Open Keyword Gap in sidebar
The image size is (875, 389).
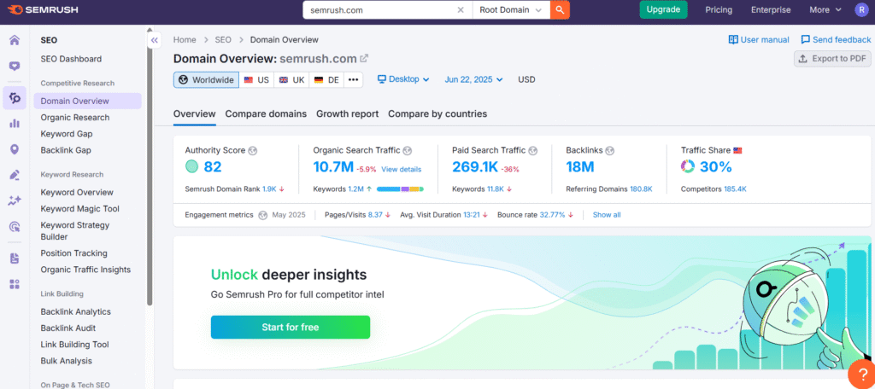click(67, 134)
